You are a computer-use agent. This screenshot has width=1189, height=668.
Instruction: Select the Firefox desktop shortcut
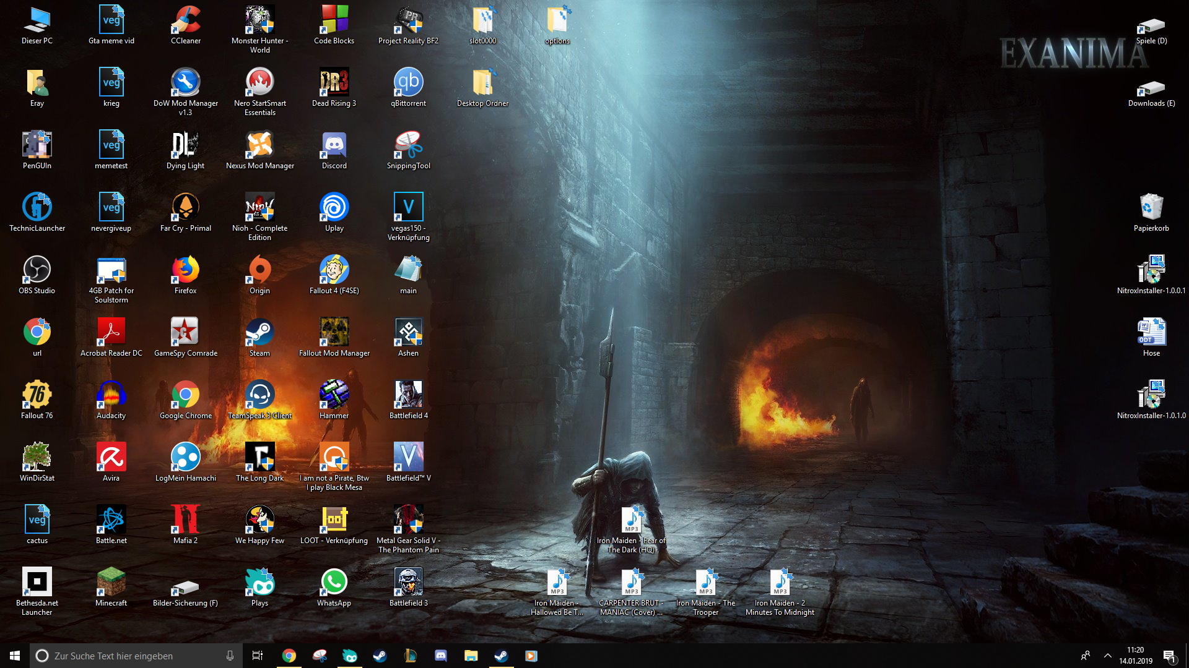click(186, 275)
